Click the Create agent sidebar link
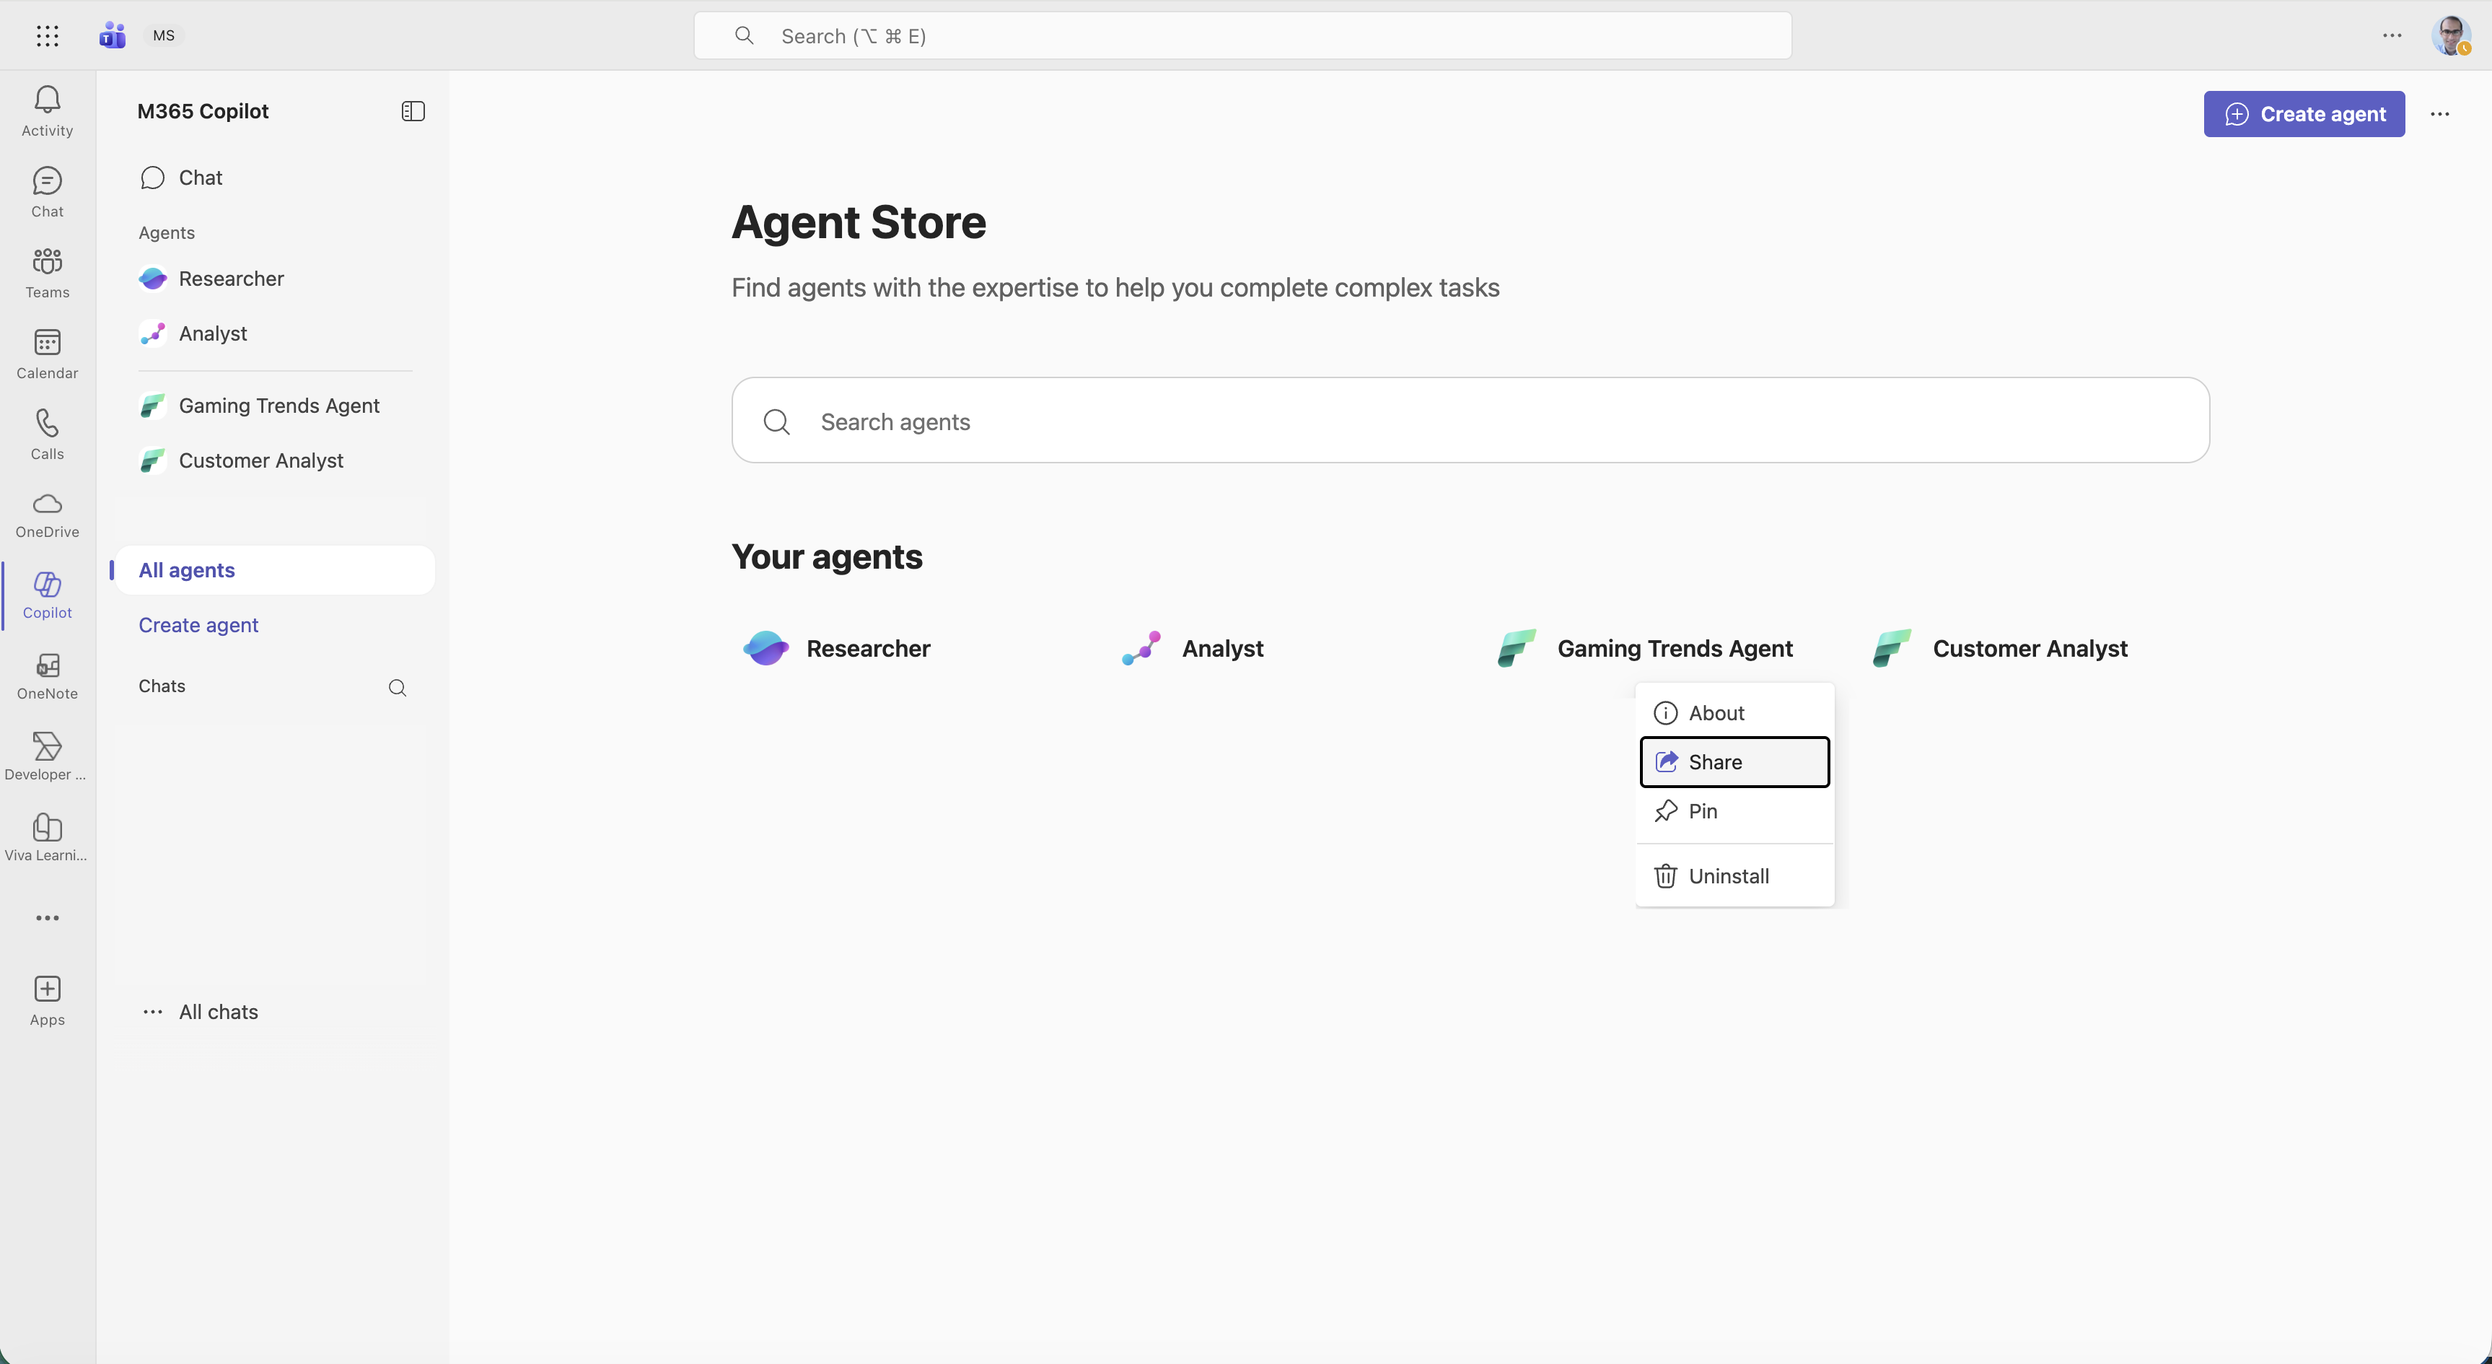The width and height of the screenshot is (2492, 1364). (198, 626)
